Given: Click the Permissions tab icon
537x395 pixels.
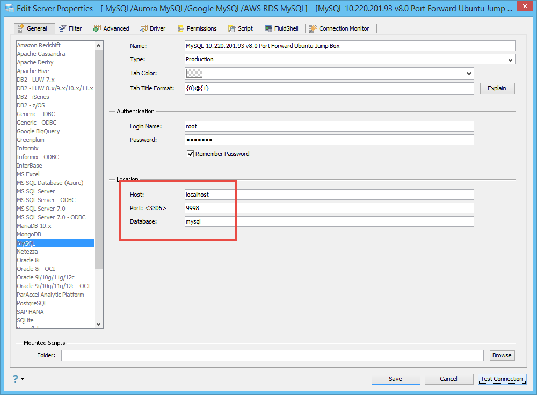Looking at the screenshot, I should pyautogui.click(x=180, y=28).
